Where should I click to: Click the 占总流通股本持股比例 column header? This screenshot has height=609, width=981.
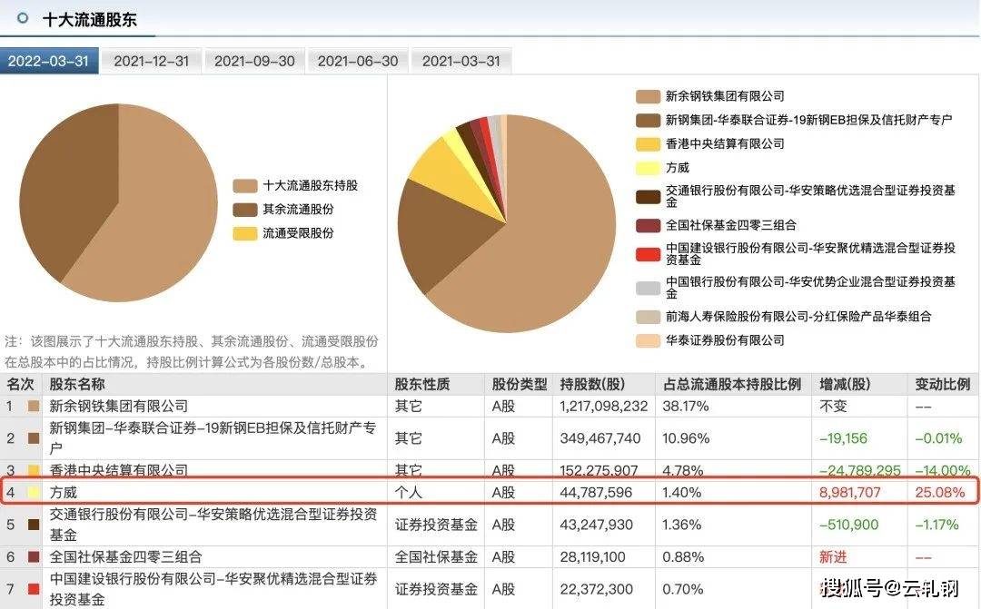(732, 384)
